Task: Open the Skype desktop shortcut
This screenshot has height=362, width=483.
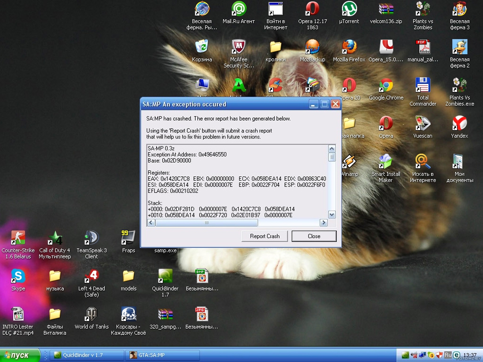Action: (x=18, y=280)
